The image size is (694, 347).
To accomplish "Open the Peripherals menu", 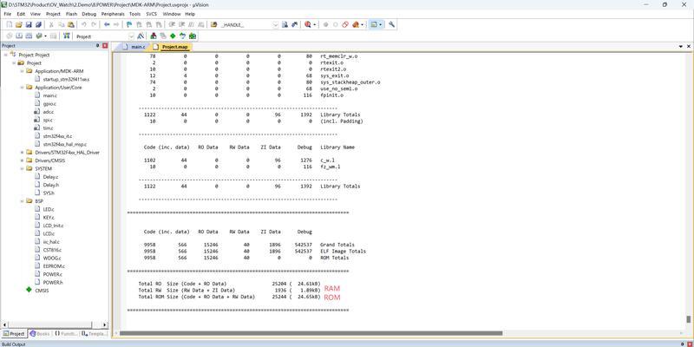I will 113,14.
